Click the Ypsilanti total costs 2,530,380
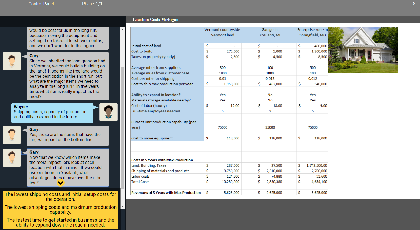Screen dimensions: 420x230 274,182
